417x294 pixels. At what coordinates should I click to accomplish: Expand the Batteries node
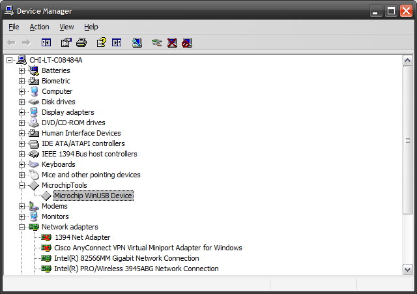point(22,70)
